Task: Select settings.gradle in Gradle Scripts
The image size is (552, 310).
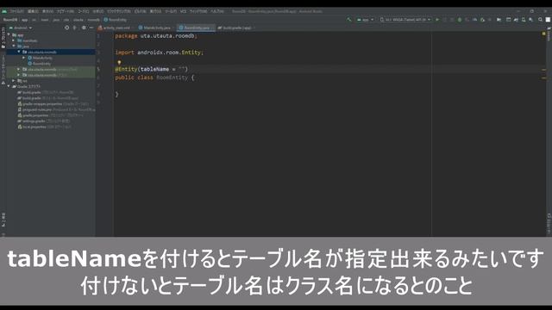Action: pos(34,121)
